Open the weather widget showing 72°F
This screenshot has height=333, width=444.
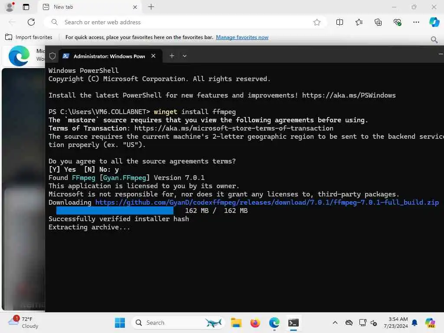23,323
